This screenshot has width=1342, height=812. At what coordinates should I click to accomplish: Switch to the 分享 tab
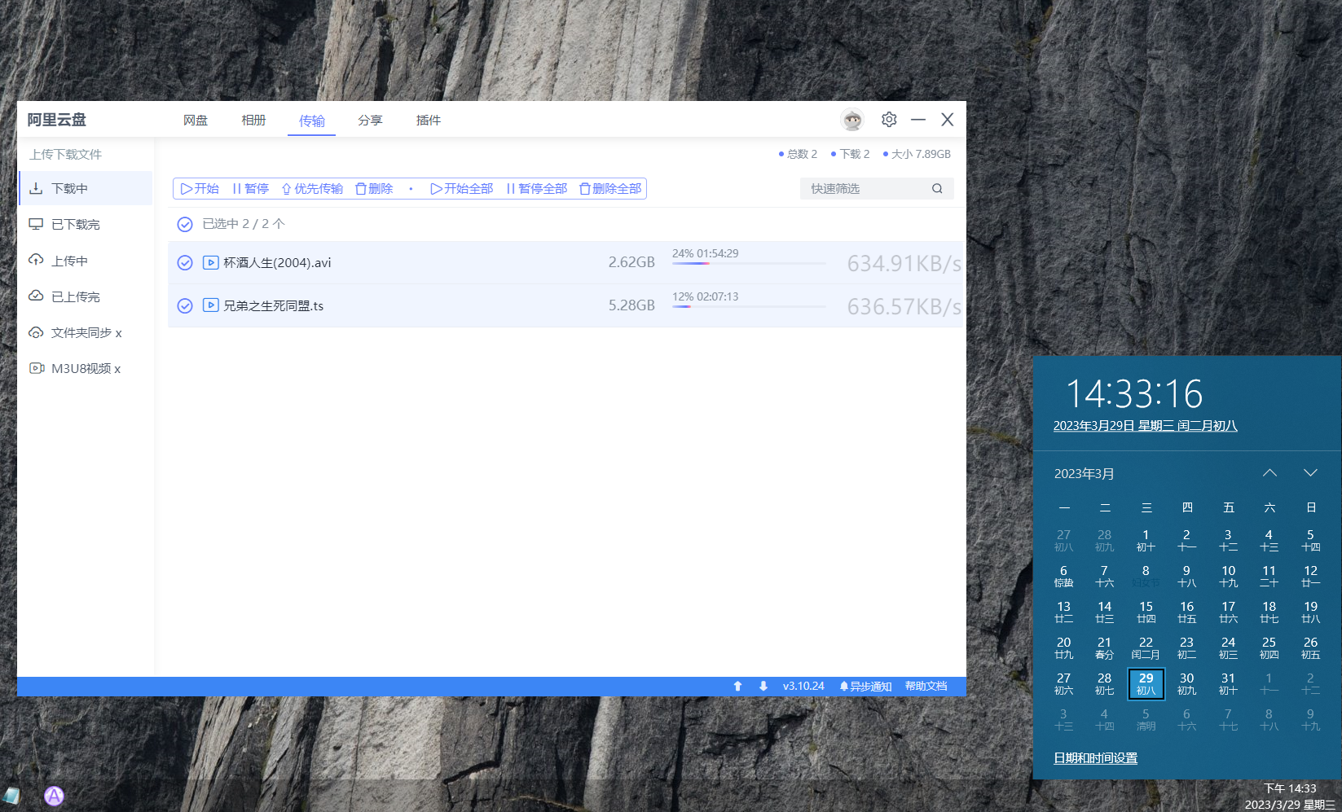point(370,121)
